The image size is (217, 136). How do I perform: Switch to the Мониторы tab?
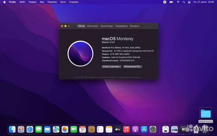93,26
